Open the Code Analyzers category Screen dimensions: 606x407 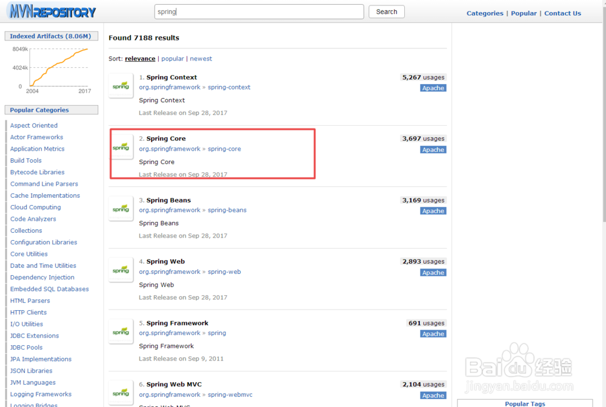[33, 219]
